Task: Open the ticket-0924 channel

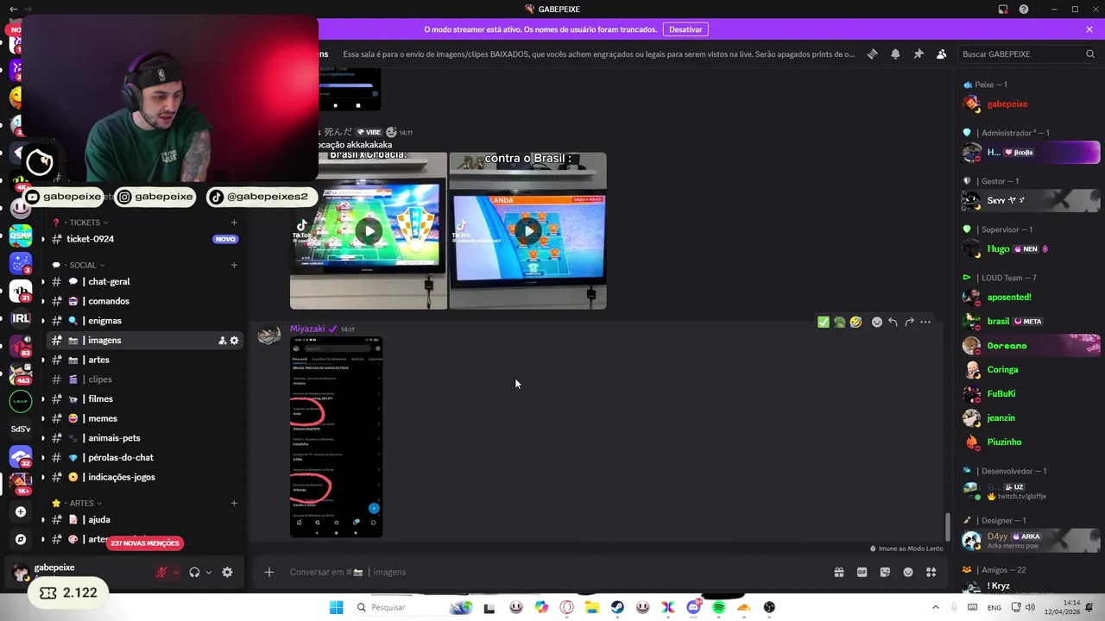Action: (x=144, y=239)
